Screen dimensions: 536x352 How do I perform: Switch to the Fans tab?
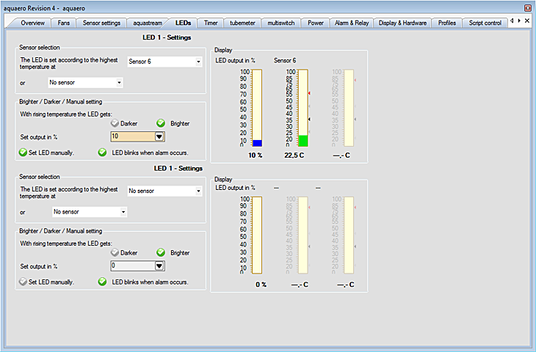(x=62, y=23)
